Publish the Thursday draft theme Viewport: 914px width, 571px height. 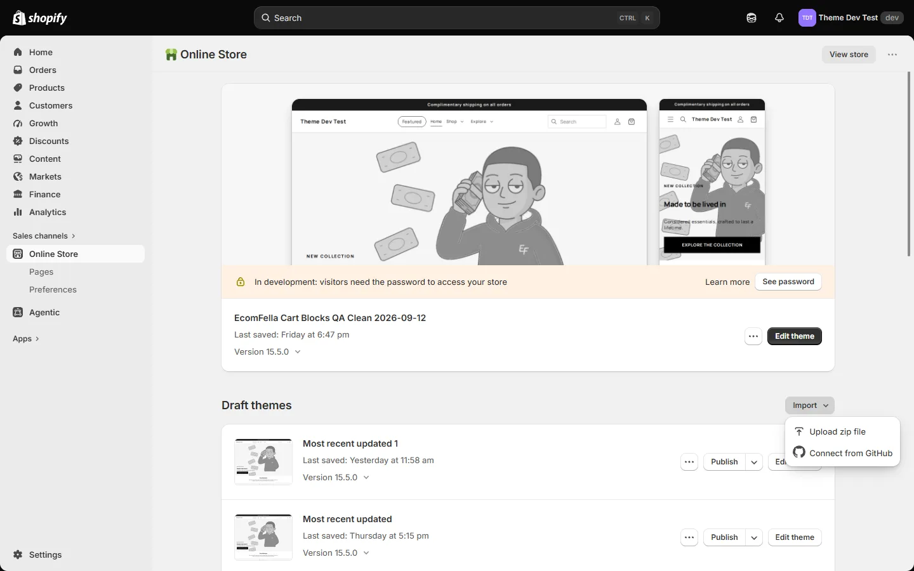click(x=724, y=537)
